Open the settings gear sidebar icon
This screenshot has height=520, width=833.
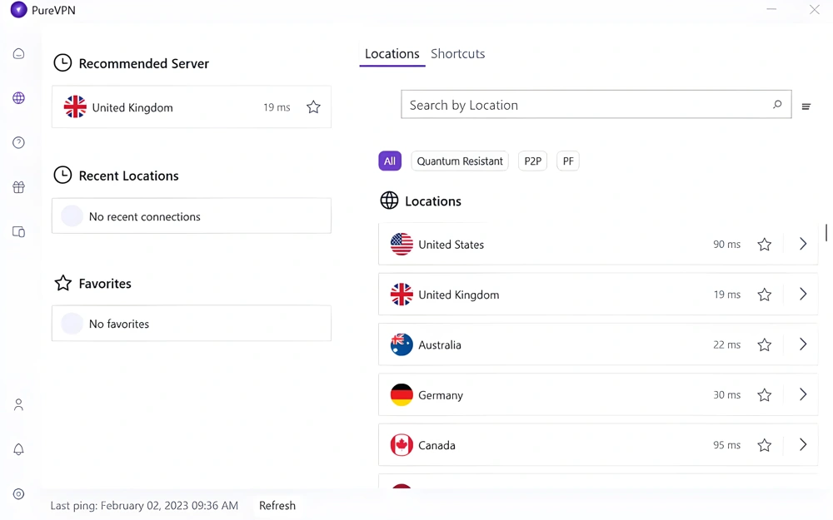pos(18,494)
